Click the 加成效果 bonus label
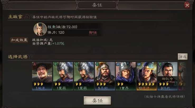 19,40
